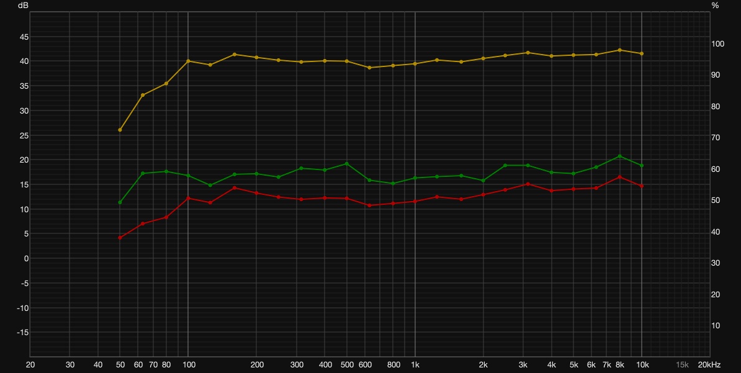Image resolution: width=741 pixels, height=373 pixels.
Task: Select the red curve's point at 1k
Action: 415,201
